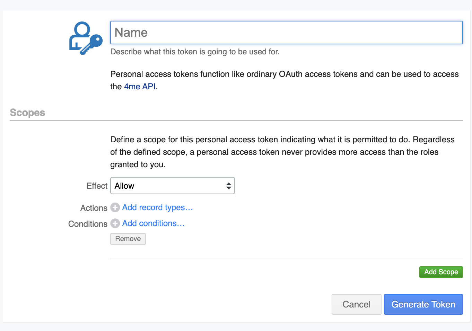Click the personal access token key icon

pos(86,38)
